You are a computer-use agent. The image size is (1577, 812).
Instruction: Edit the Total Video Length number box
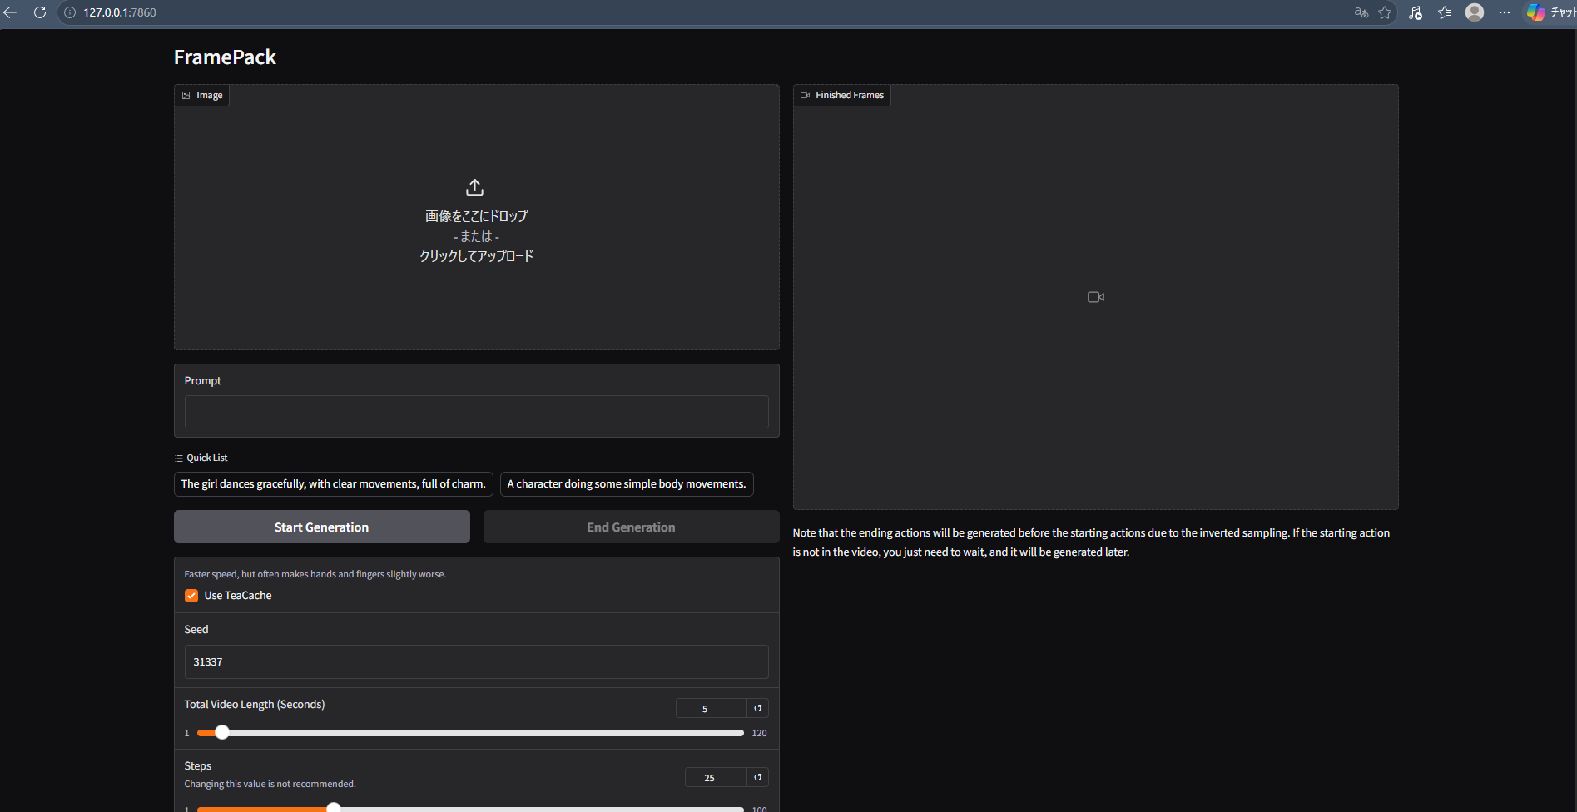(x=712, y=708)
